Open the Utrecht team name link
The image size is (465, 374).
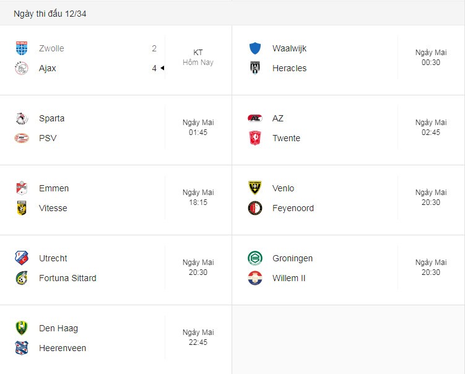point(53,258)
